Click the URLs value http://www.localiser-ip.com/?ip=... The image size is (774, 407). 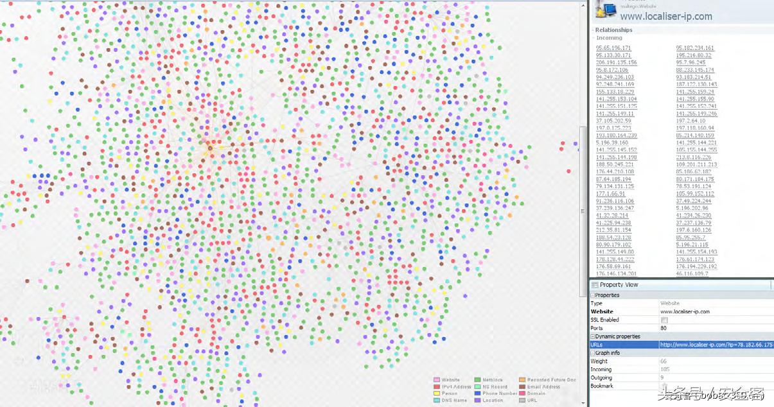(717, 345)
